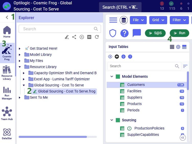192x144 pixels.
Task: Open the Grid dropdown menu
Action: pyautogui.click(x=158, y=20)
